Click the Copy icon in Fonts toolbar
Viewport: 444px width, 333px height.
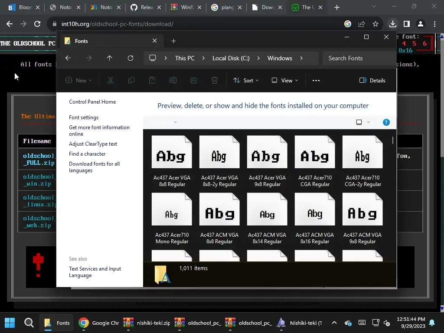tap(131, 80)
